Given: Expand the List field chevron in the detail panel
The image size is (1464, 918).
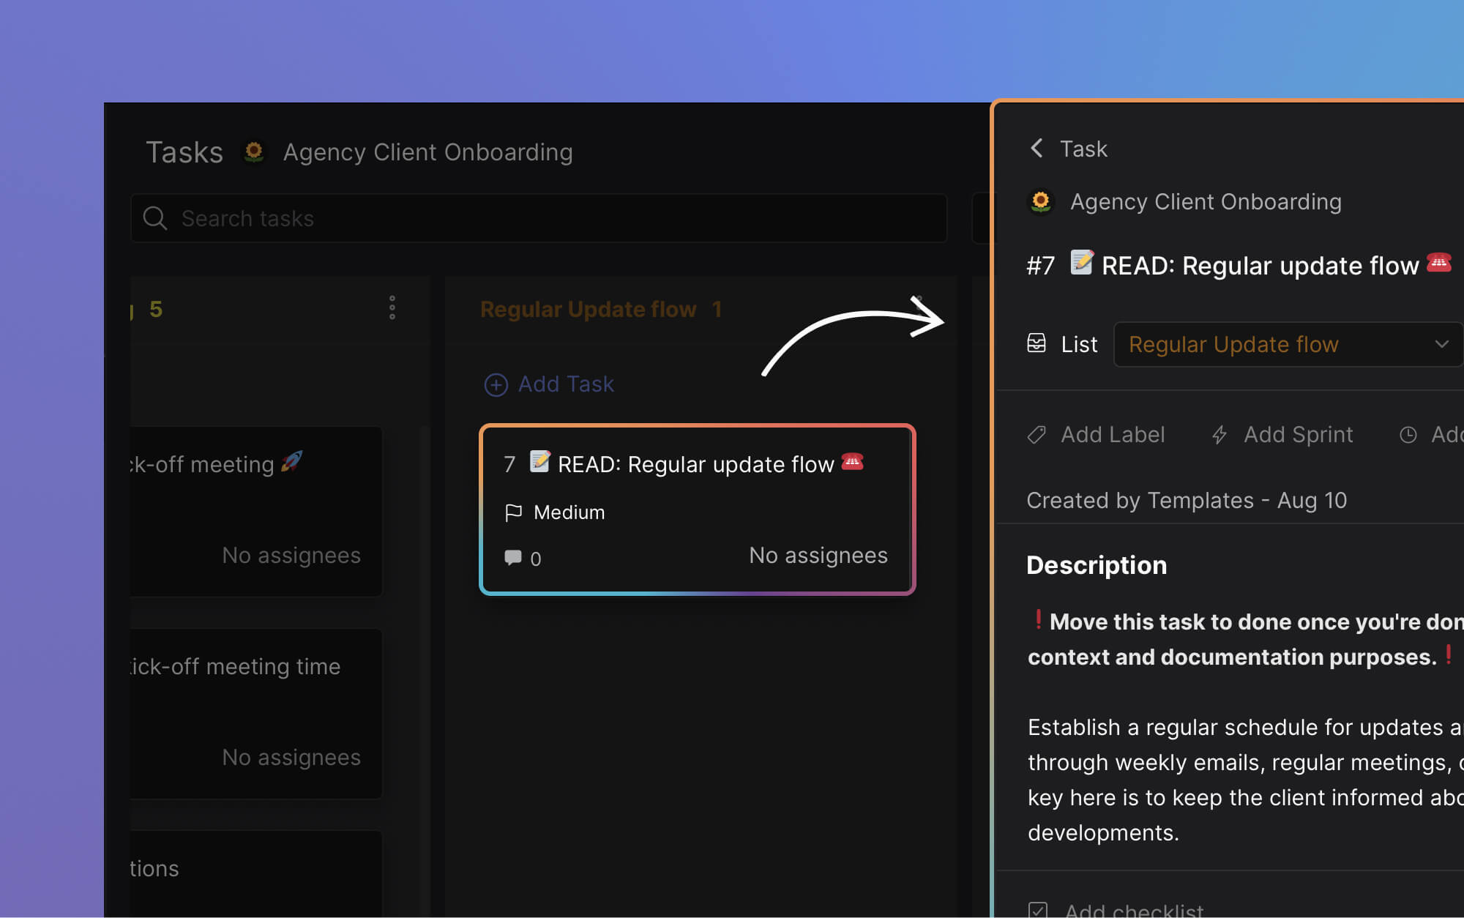Looking at the screenshot, I should 1442,344.
